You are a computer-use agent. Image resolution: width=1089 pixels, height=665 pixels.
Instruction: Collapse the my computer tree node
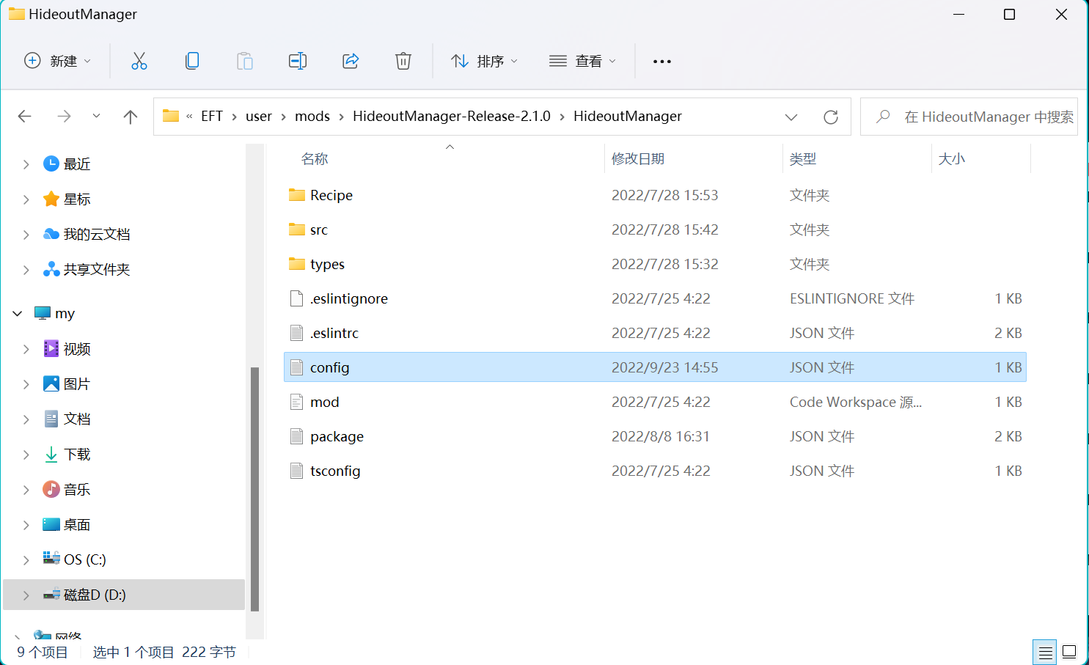(x=18, y=314)
